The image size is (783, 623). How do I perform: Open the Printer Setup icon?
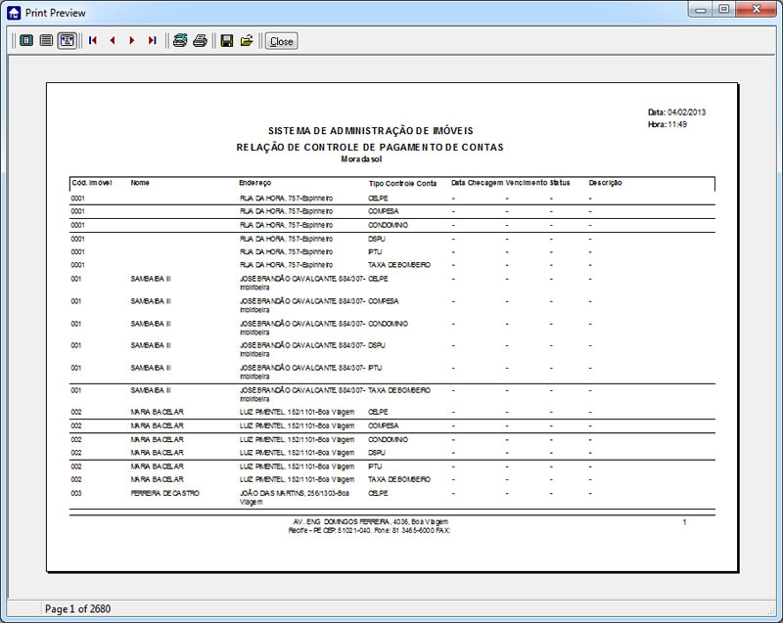[180, 41]
